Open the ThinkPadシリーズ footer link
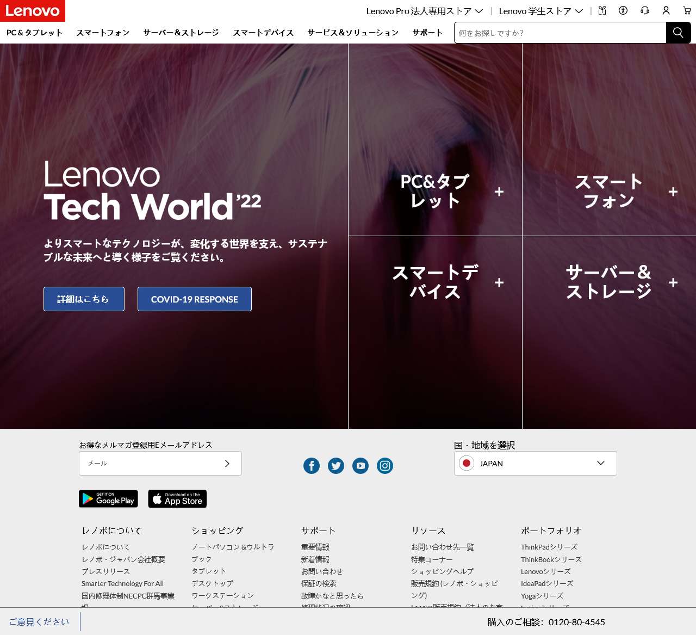Image resolution: width=696 pixels, height=635 pixels. click(x=549, y=547)
